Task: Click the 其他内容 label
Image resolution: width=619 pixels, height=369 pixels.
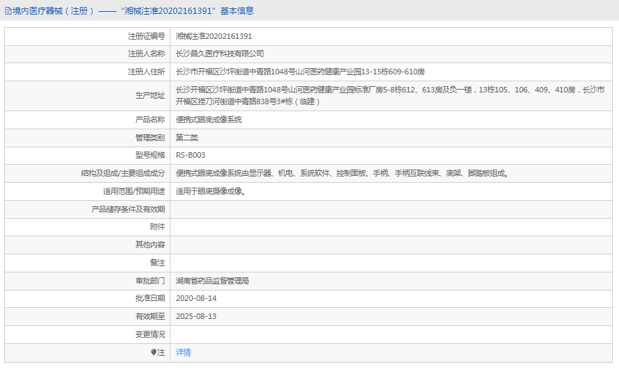Action: pos(150,245)
